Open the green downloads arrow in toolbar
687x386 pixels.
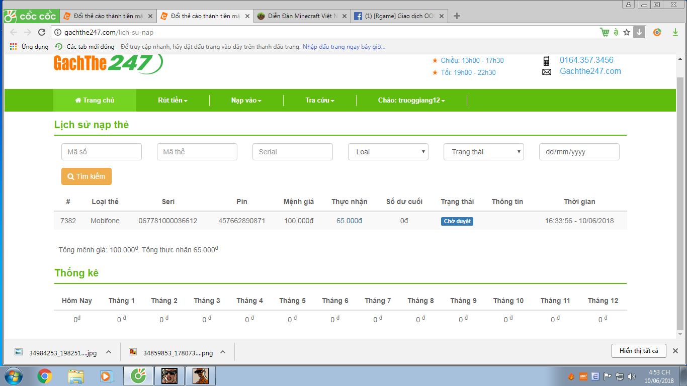pyautogui.click(x=675, y=32)
